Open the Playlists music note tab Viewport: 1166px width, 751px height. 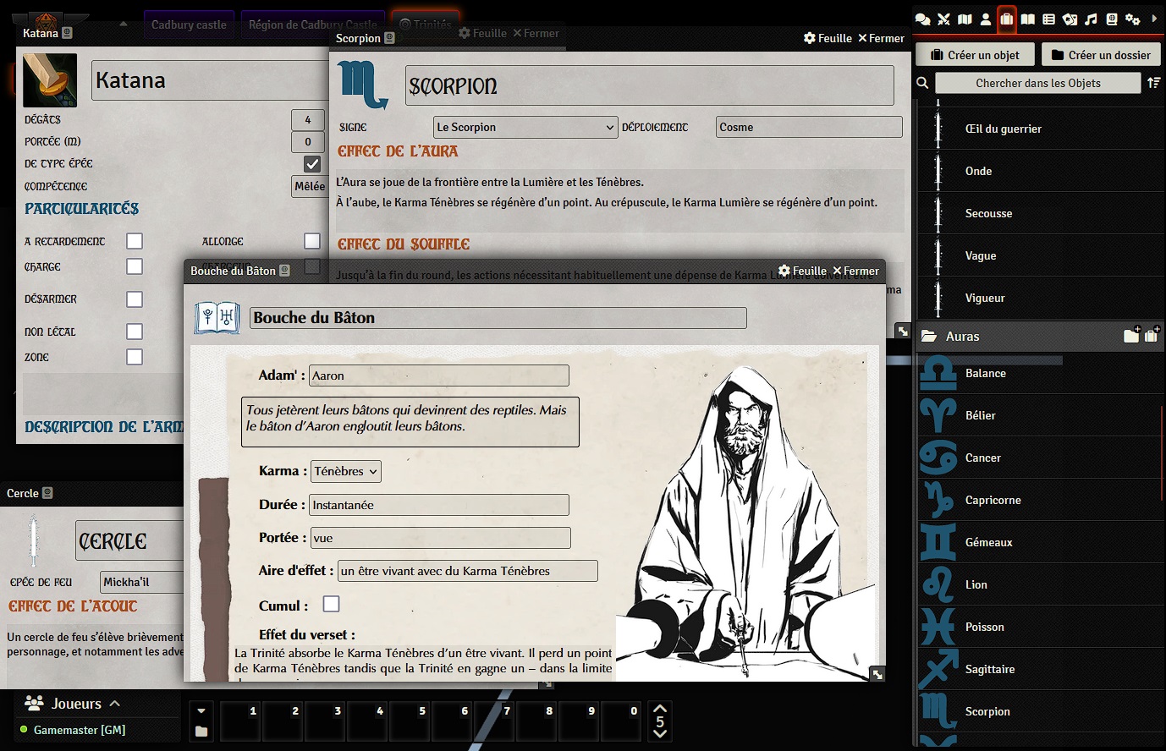point(1091,19)
